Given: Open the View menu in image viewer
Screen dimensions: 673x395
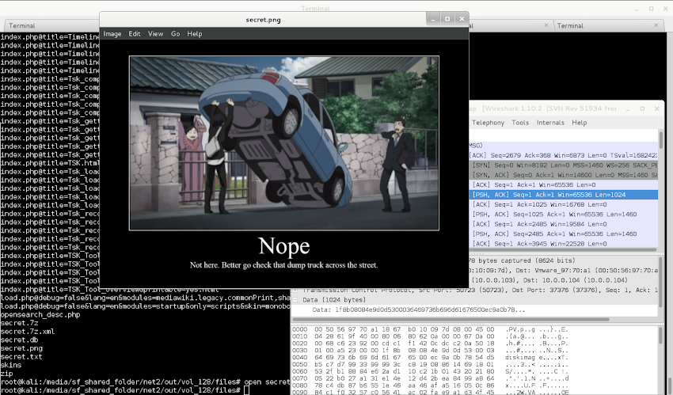Looking at the screenshot, I should pyautogui.click(x=155, y=34).
